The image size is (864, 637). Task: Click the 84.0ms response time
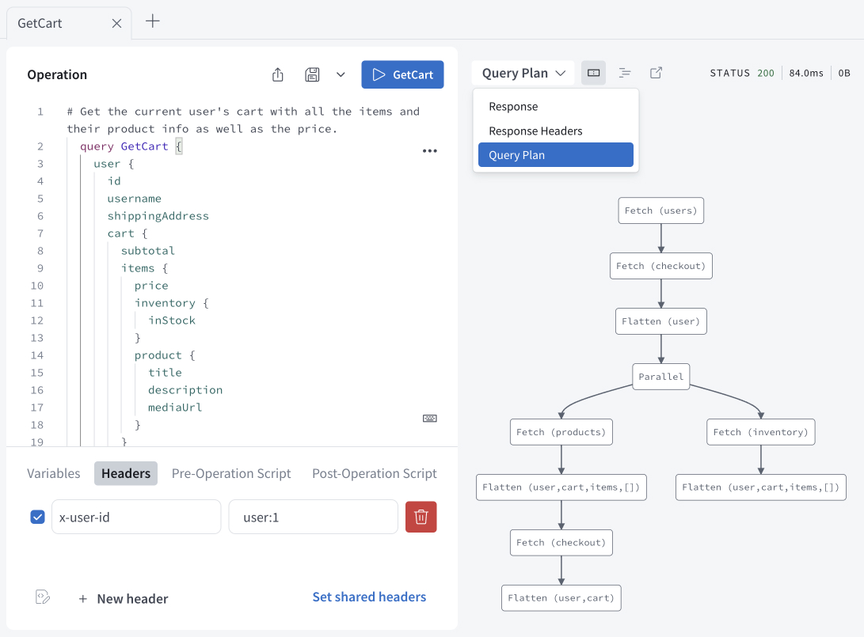point(806,74)
